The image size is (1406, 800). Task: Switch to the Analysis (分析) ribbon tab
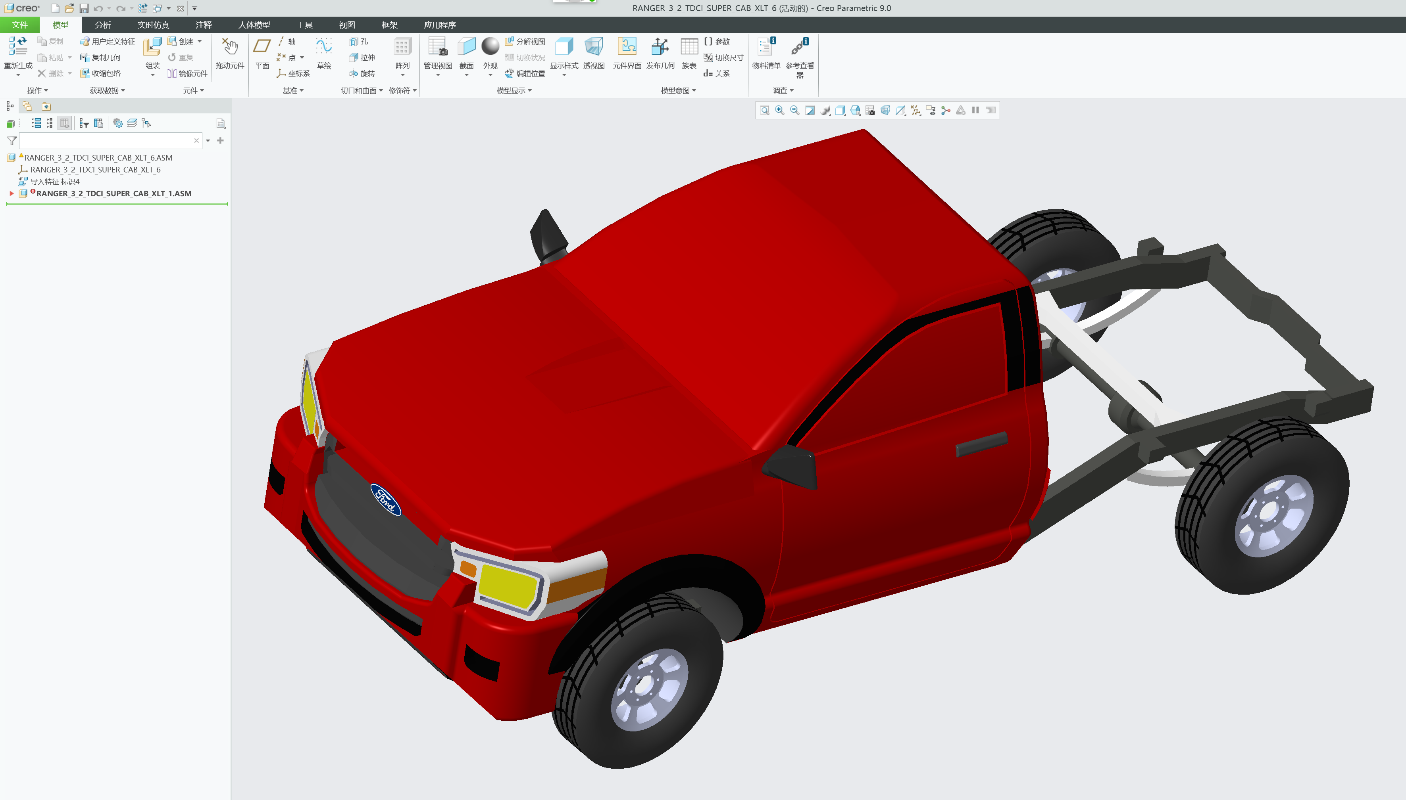(102, 25)
